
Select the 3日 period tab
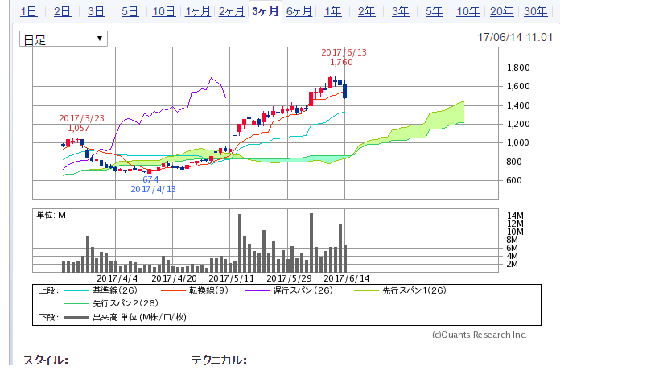[x=96, y=12]
